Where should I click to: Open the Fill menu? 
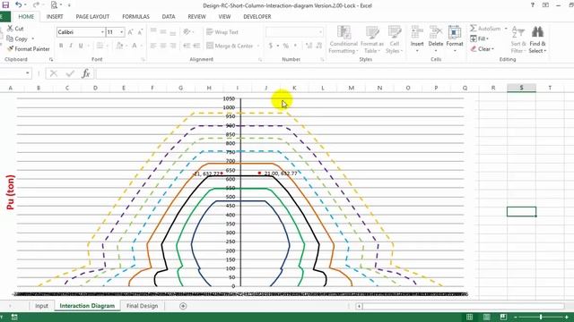(x=480, y=38)
